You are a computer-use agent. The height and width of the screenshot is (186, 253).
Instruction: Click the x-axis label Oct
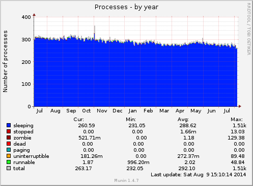[x=87, y=111]
